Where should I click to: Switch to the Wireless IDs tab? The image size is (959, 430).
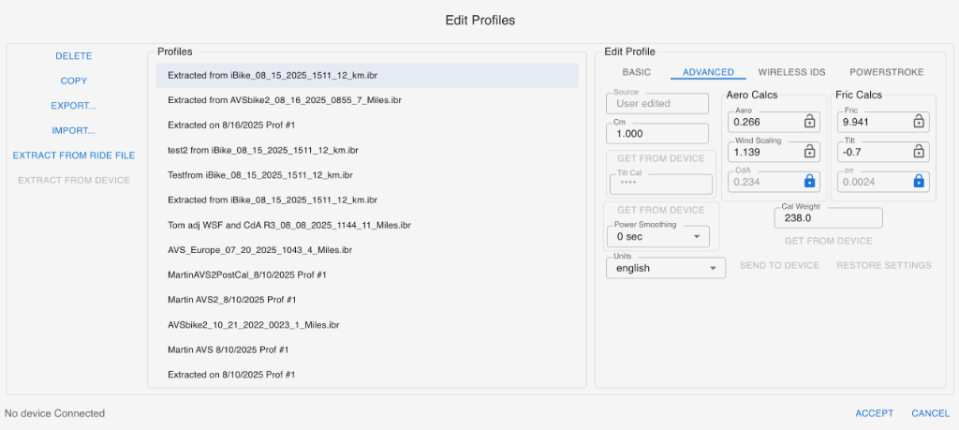coord(792,72)
